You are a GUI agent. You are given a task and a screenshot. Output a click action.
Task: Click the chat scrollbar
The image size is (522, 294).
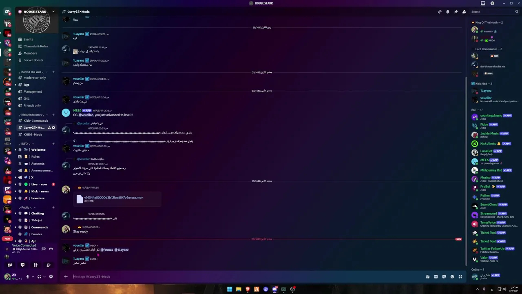click(x=466, y=171)
